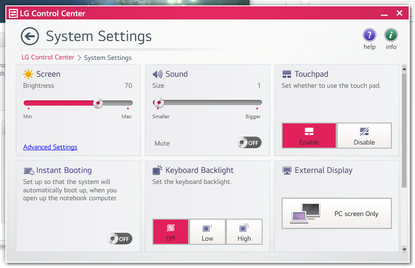Click the Brightness slider handle
Viewport: 415px width, 268px height.
tap(98, 103)
